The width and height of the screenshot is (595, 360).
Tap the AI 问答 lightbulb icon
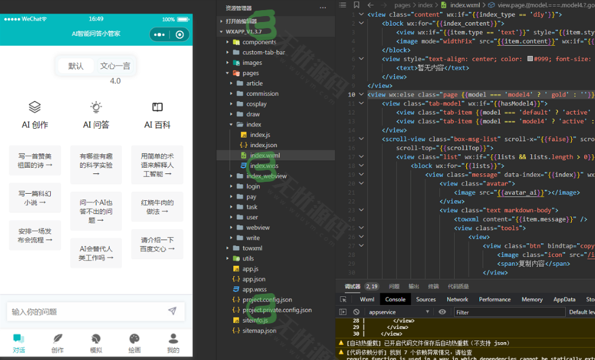[95, 107]
